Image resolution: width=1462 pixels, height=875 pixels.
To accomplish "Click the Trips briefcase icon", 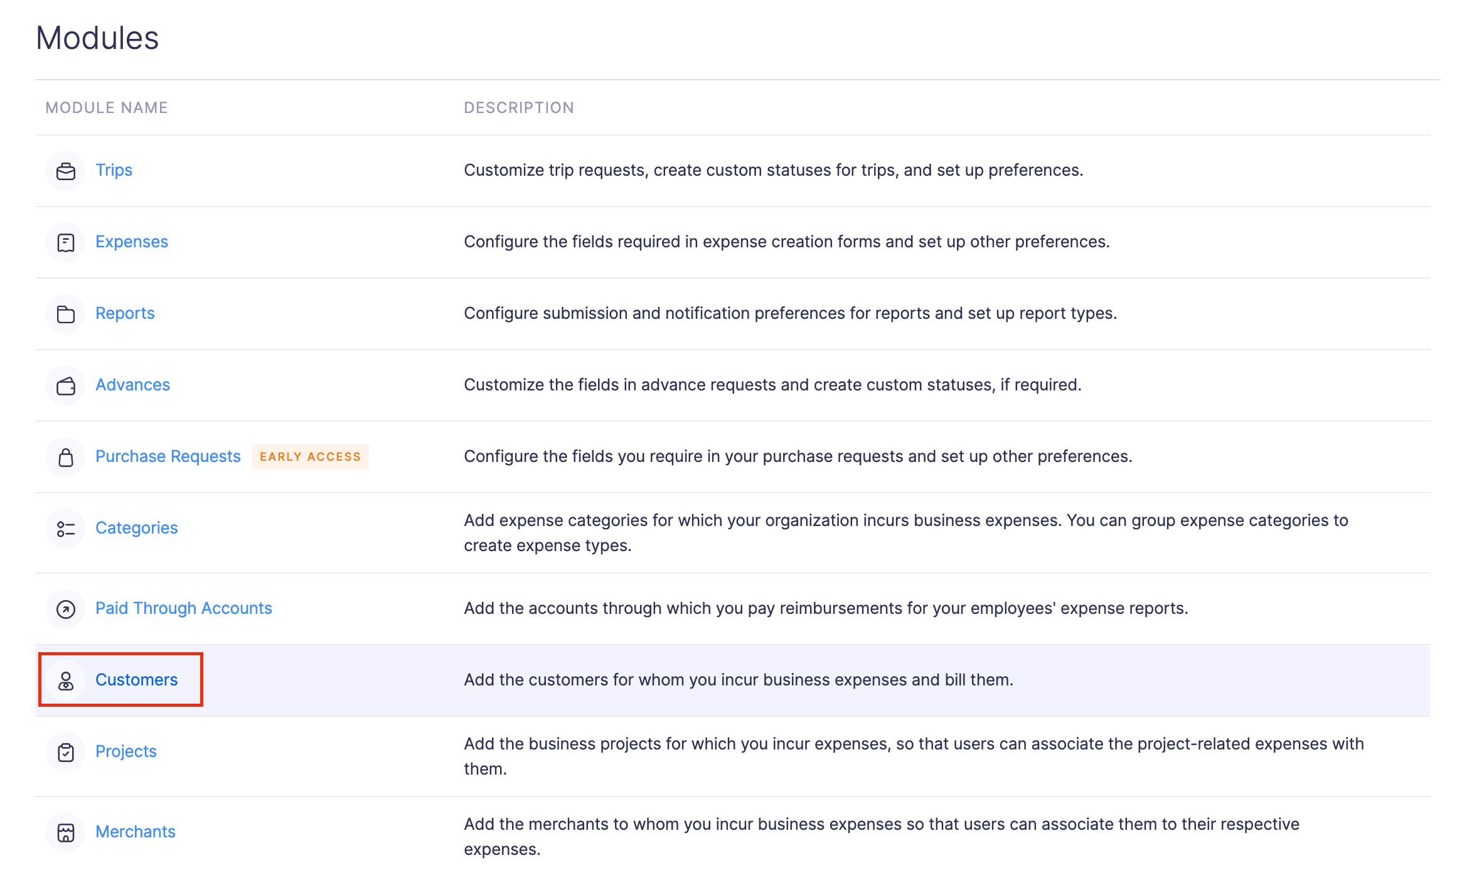I will click(65, 171).
